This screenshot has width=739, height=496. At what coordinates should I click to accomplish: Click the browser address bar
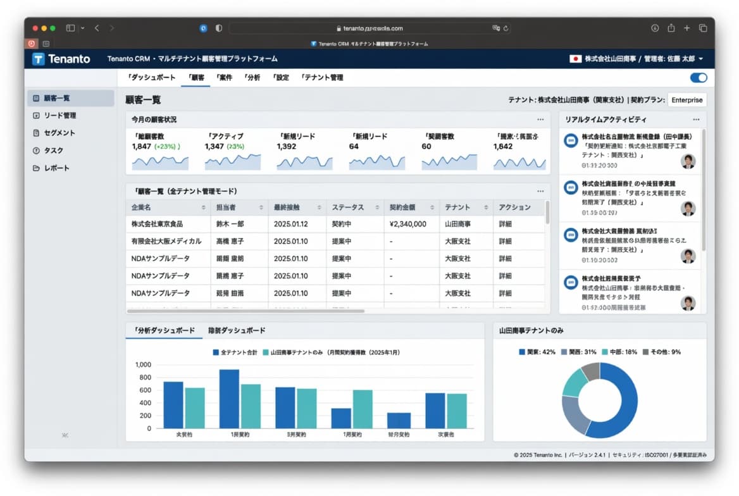click(370, 28)
